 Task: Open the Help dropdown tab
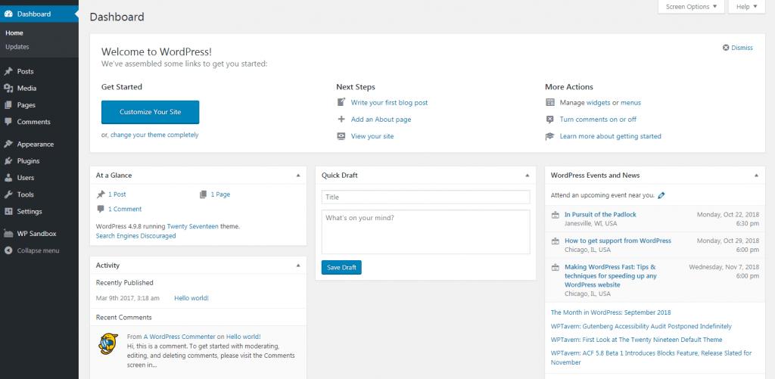point(746,7)
